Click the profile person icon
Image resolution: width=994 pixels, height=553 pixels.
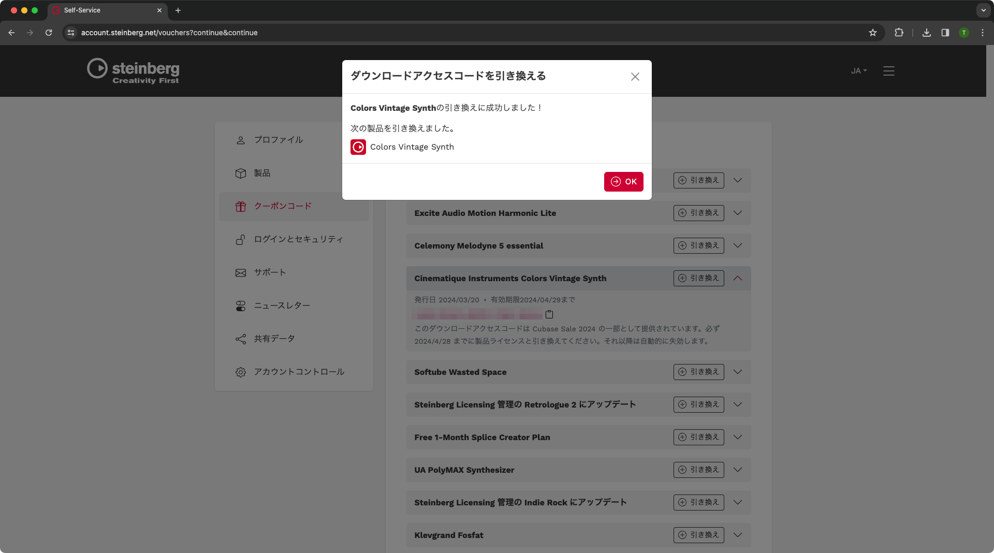[240, 140]
